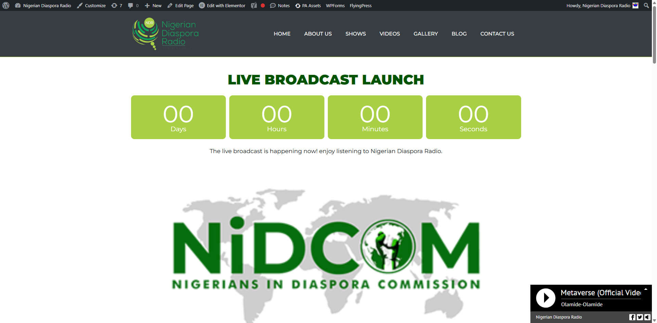Click the plus icon beside New
The image size is (657, 323).
coord(147,5)
